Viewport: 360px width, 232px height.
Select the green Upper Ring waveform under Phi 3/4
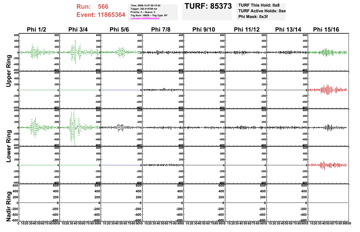(79, 52)
